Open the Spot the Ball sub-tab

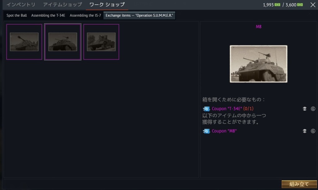17,15
